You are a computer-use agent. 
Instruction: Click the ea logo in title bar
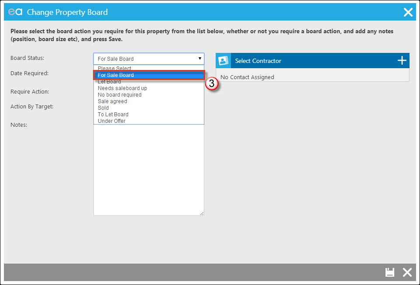(15, 12)
